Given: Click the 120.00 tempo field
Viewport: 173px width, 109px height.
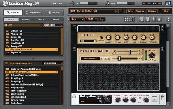Looking at the screenshot, I should (90, 19).
